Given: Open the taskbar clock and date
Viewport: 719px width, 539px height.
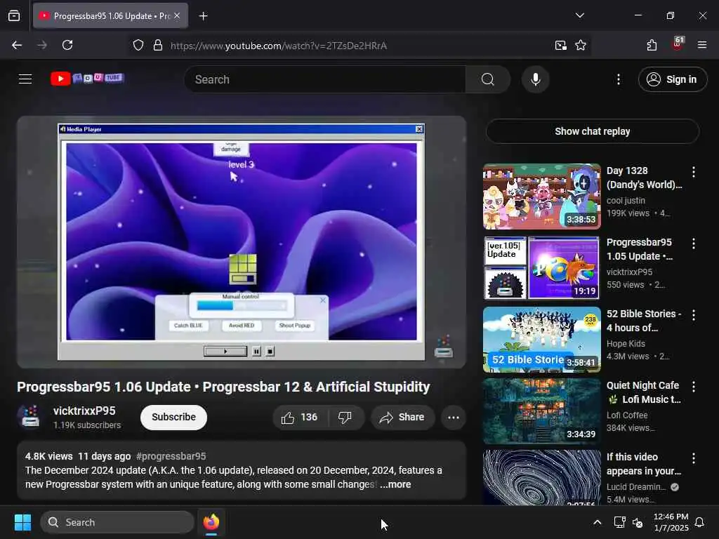Looking at the screenshot, I should [x=671, y=522].
